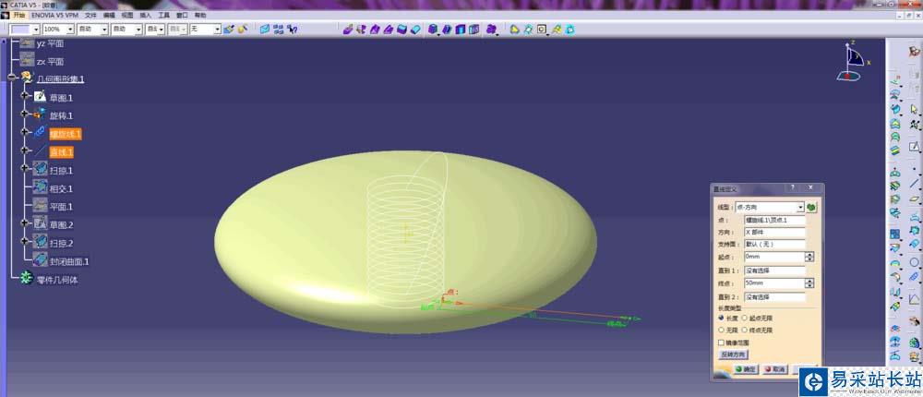Click the square frame icon in top toolbar
This screenshot has width=923, height=397.
click(542, 29)
